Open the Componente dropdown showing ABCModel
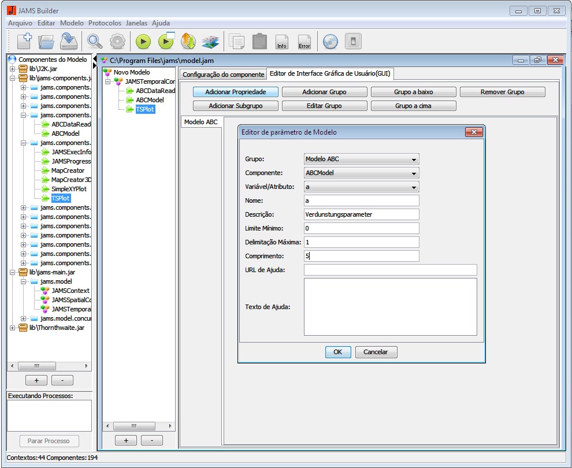 pos(361,173)
